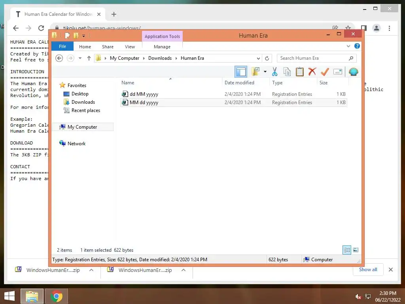Open the Manage ribbon tab
The image size is (405, 304).
pos(162,47)
